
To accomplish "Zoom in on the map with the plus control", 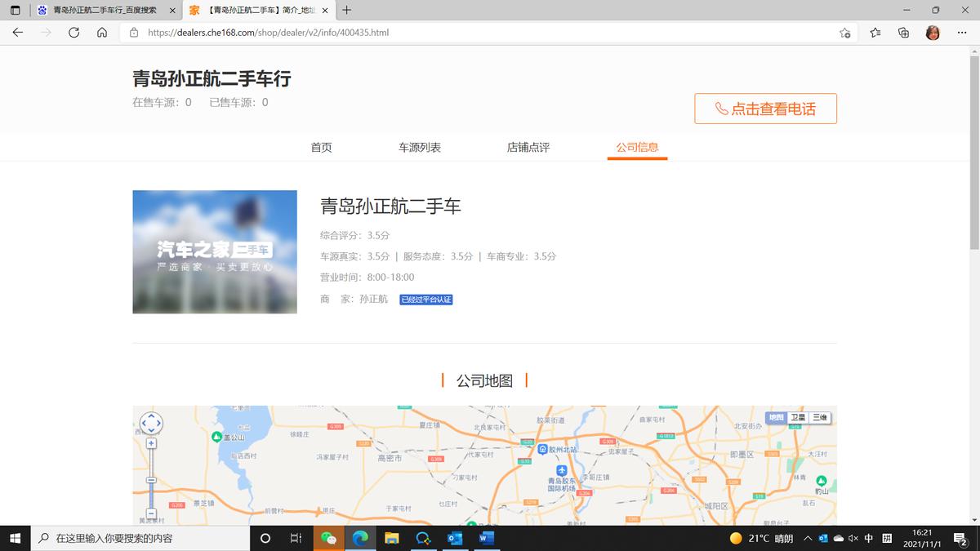I will click(x=151, y=442).
